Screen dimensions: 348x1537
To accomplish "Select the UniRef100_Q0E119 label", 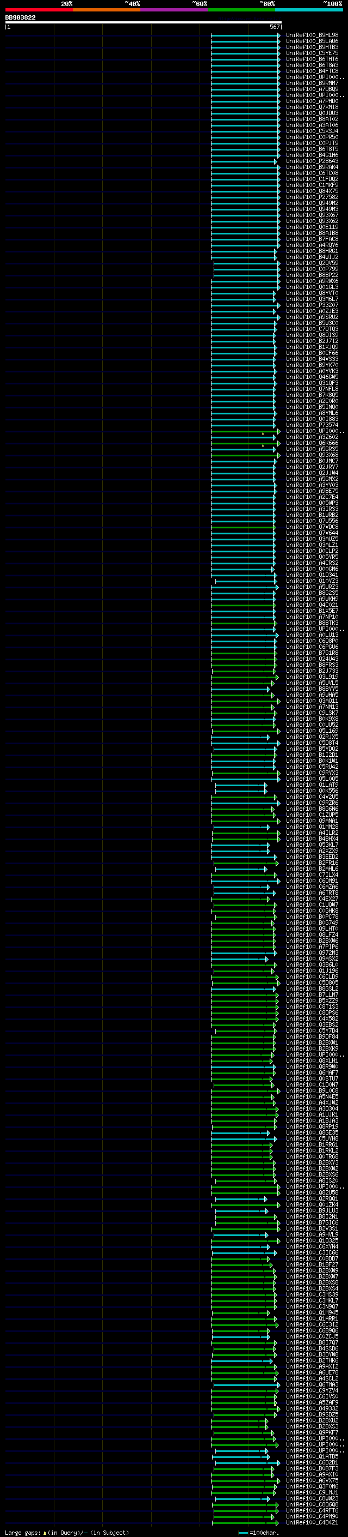I will point(312,227).
